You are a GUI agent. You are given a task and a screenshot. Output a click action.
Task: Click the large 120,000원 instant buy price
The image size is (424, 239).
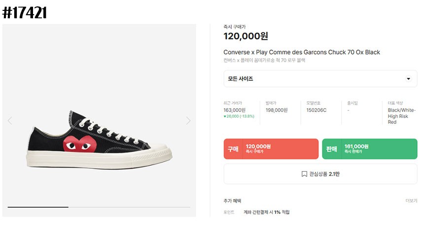(246, 36)
